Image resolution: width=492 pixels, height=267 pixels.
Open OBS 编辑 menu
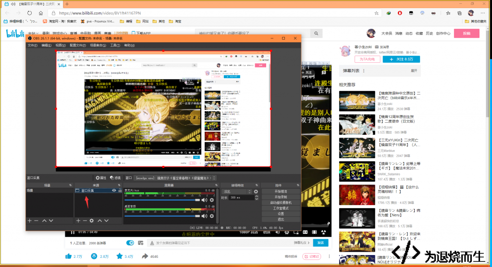tap(47, 46)
